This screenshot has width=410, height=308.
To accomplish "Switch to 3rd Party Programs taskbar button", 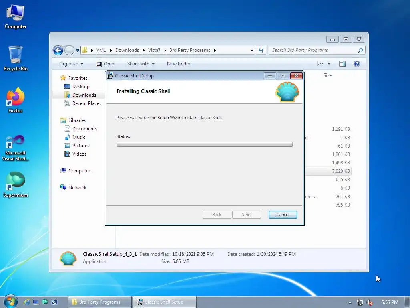I will click(x=99, y=302).
